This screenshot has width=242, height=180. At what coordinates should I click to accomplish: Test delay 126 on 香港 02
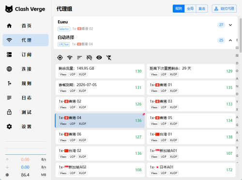(x=138, y=104)
